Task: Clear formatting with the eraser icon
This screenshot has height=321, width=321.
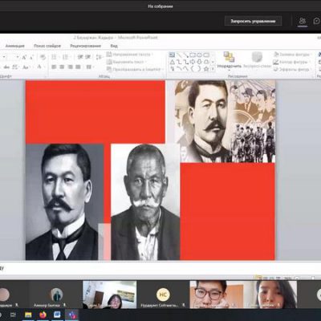Action: point(43,57)
